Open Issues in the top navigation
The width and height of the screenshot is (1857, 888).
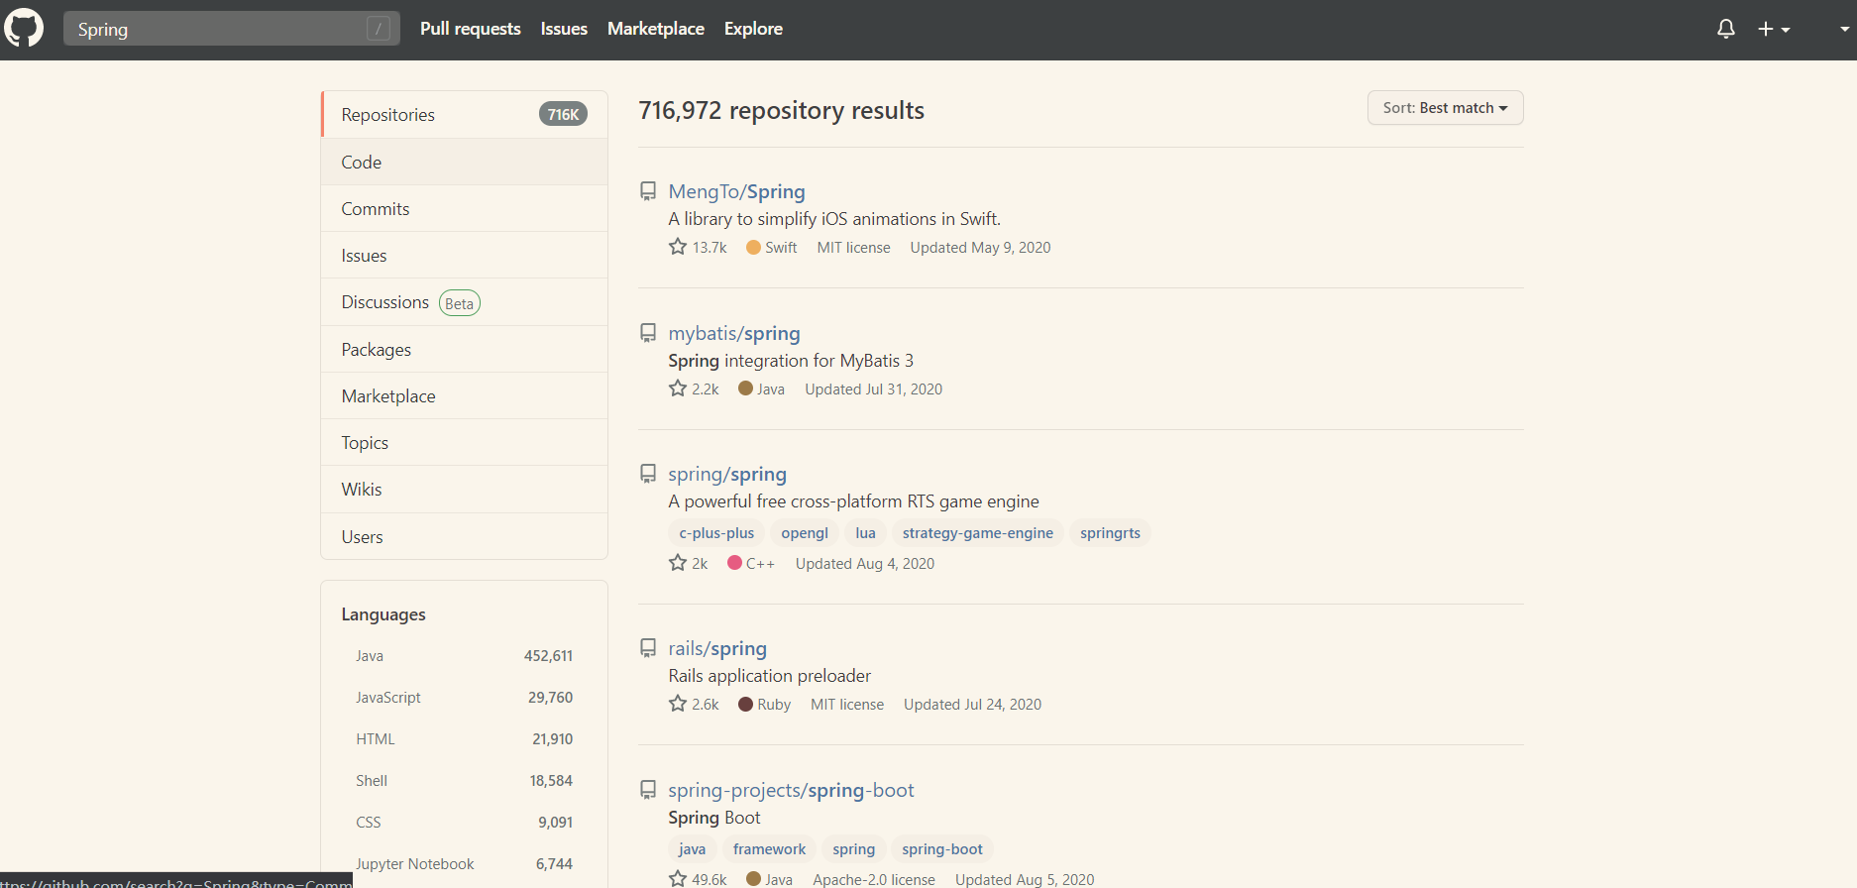point(564,29)
